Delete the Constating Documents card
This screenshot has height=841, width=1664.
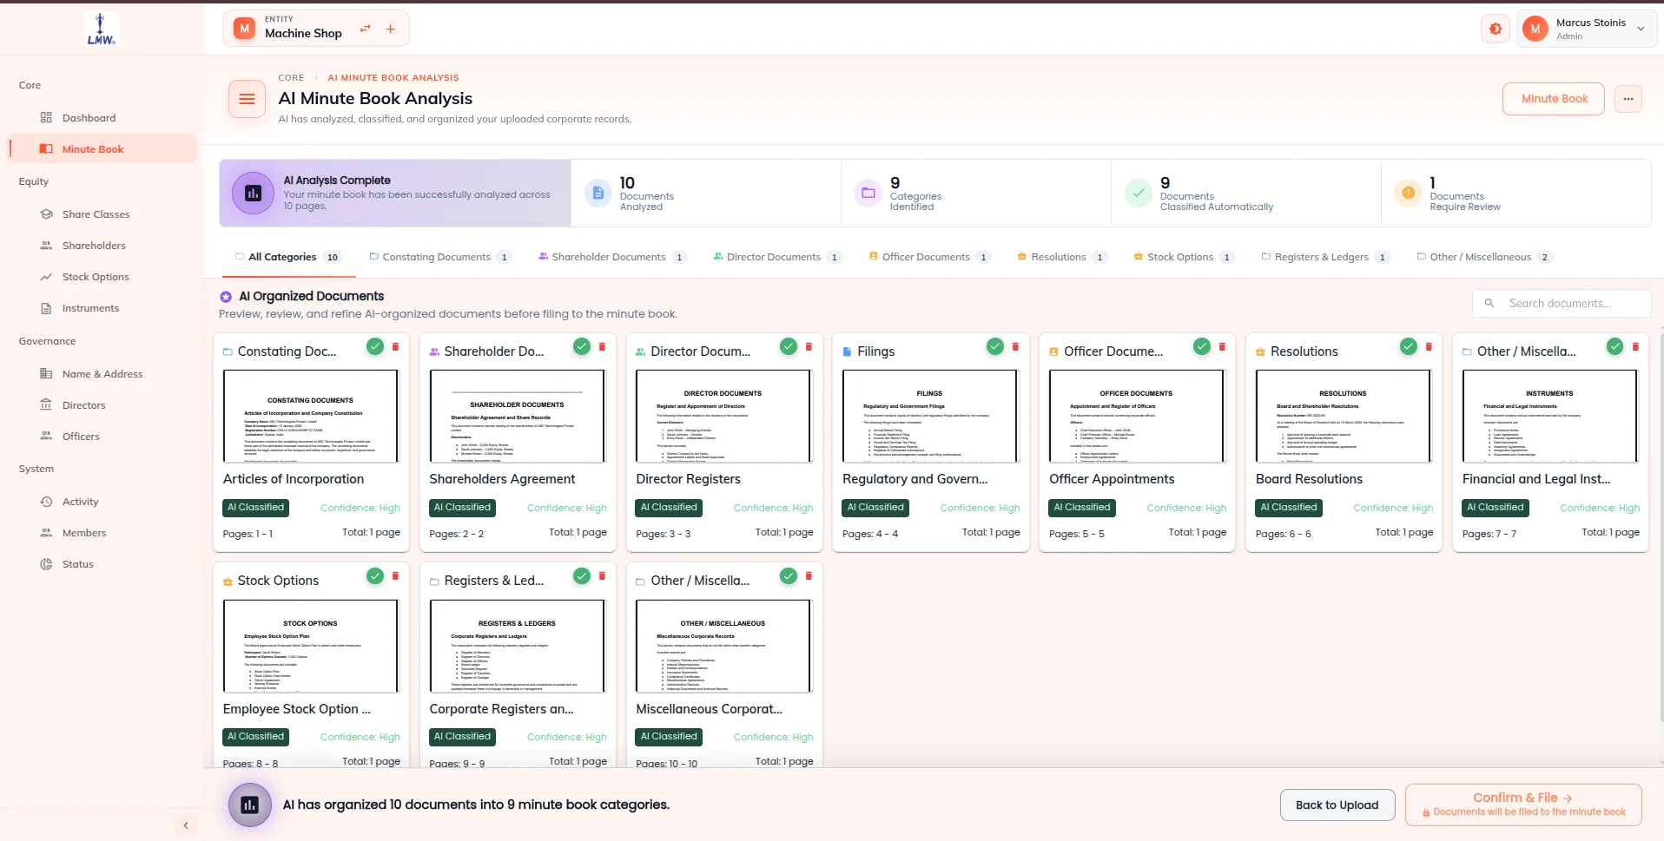(395, 347)
